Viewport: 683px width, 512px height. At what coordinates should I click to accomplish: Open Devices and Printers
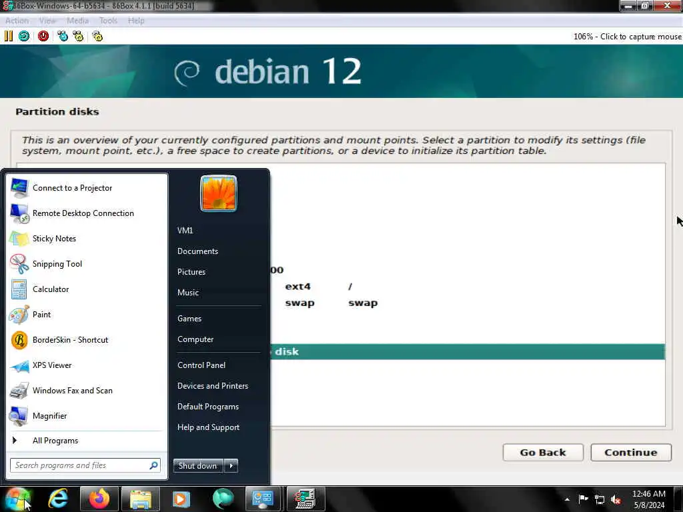tap(218, 386)
